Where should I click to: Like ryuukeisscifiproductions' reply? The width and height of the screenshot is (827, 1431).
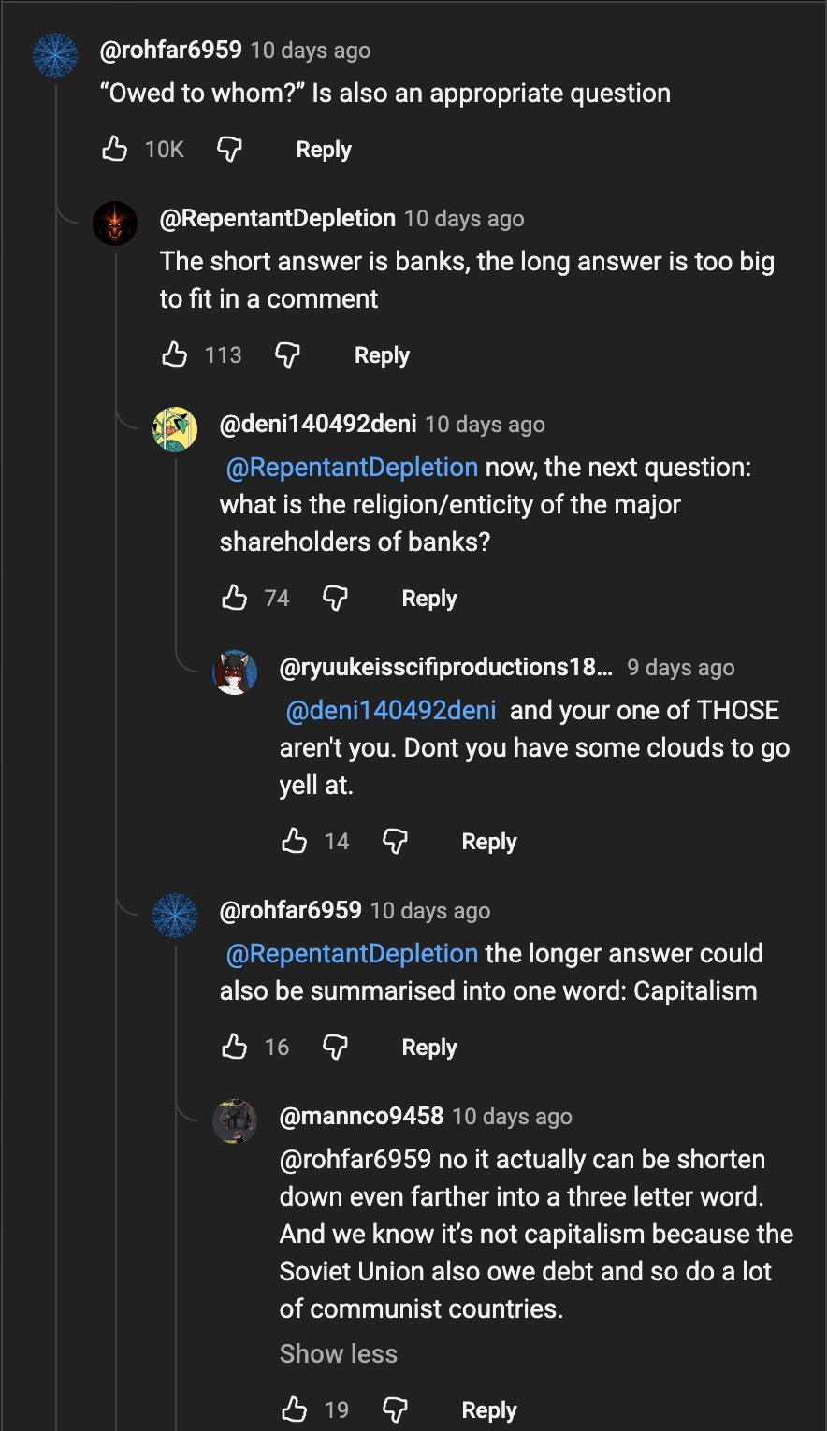[294, 841]
